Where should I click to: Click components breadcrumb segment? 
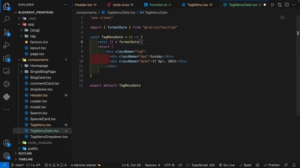(x=86, y=13)
